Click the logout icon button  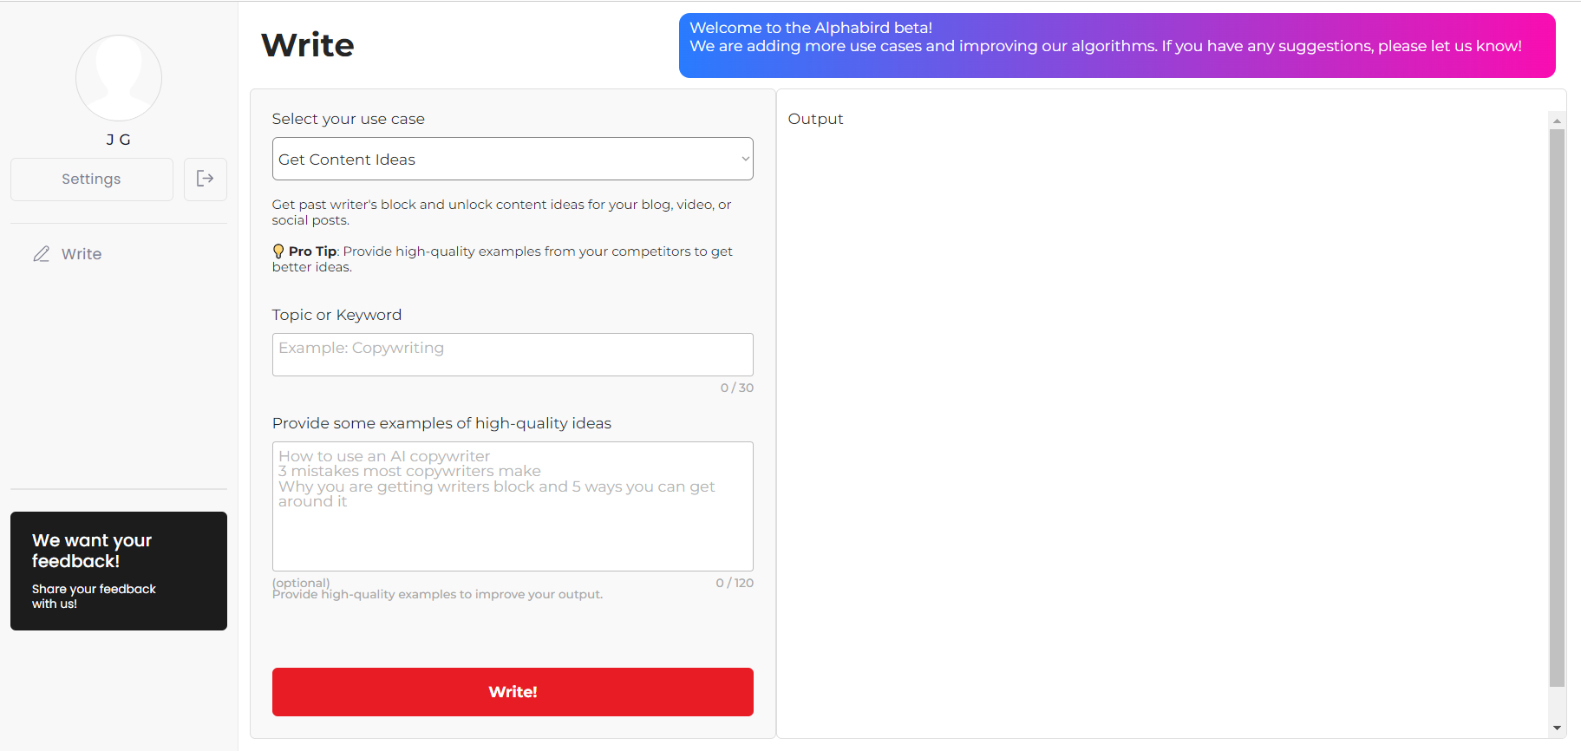(x=206, y=179)
